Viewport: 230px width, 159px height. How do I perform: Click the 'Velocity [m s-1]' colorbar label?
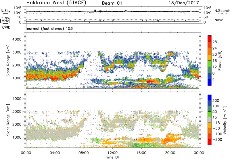pos(225,120)
